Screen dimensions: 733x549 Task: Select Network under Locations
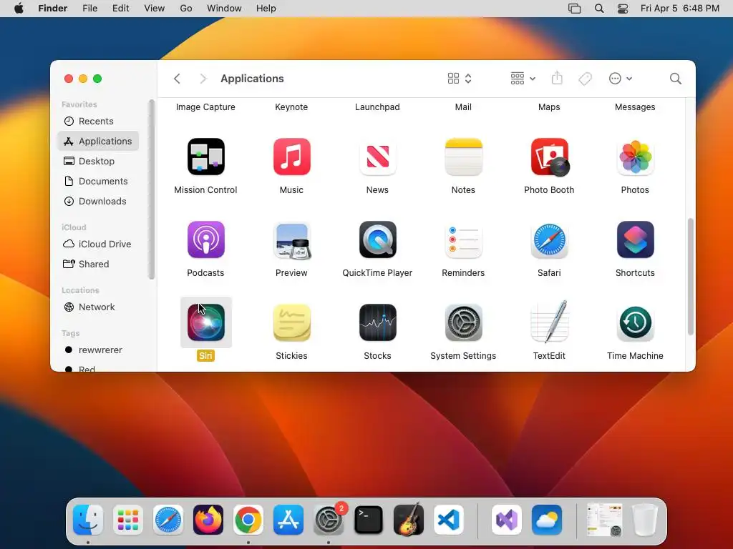[x=98, y=307]
